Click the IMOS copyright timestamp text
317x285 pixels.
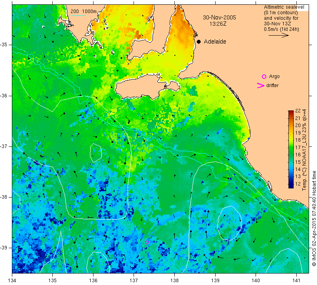[x=314, y=218]
